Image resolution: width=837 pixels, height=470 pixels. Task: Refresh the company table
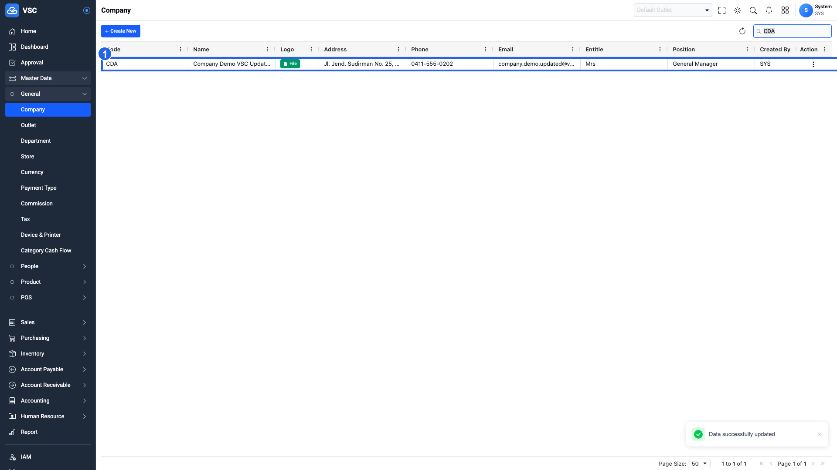[742, 31]
